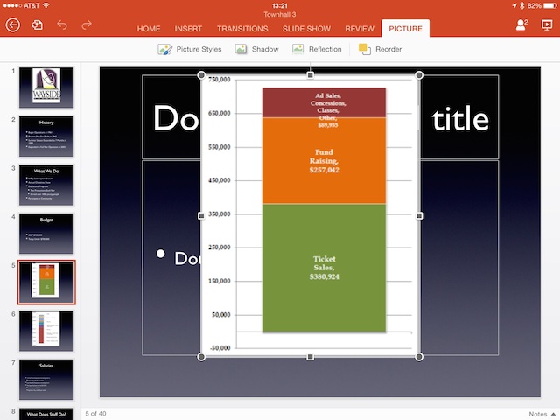Select the History slide thumbnail

[46, 136]
